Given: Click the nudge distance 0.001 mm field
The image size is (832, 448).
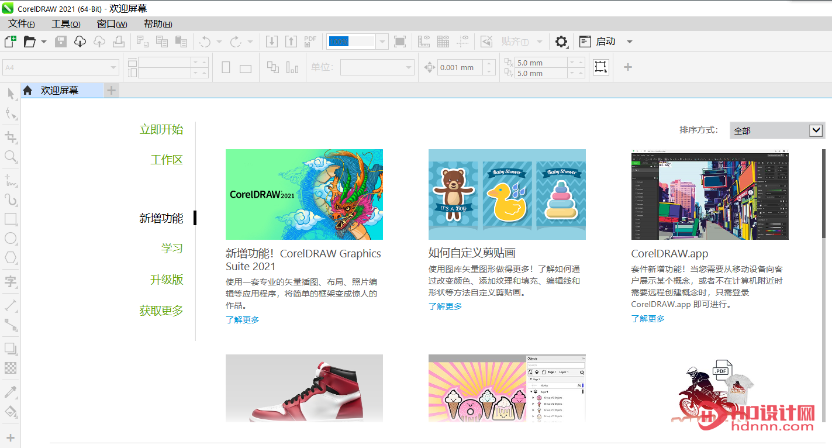Looking at the screenshot, I should tap(461, 67).
